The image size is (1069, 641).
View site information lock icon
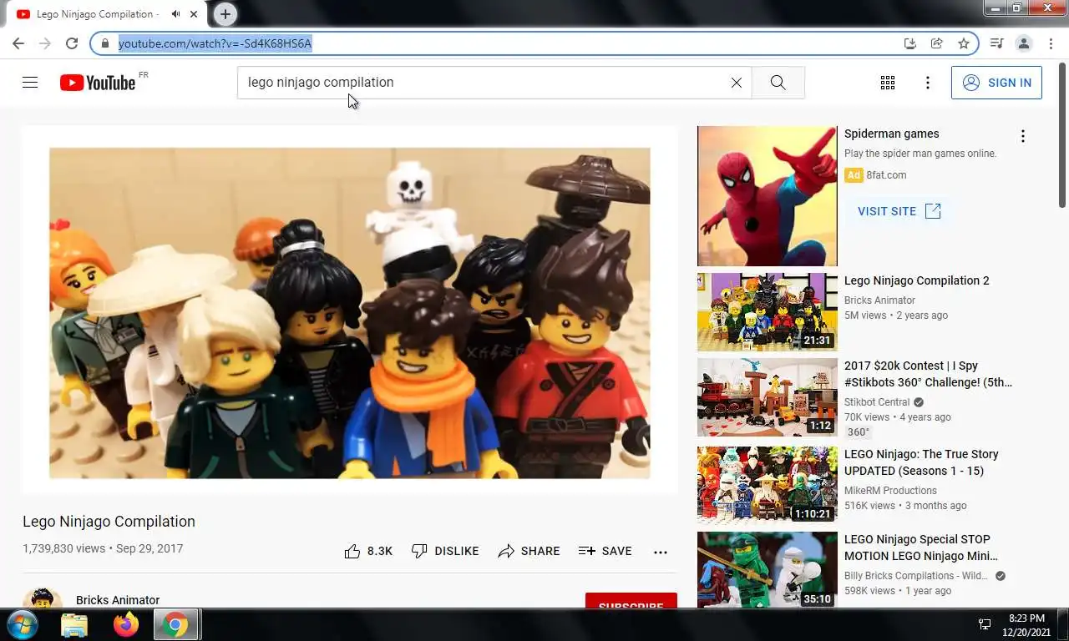pyautogui.click(x=105, y=43)
